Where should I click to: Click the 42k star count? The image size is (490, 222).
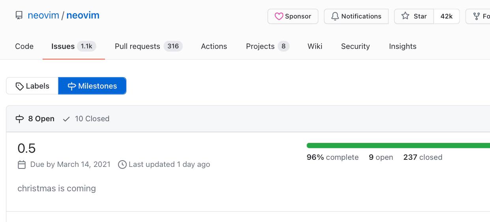coord(447,16)
